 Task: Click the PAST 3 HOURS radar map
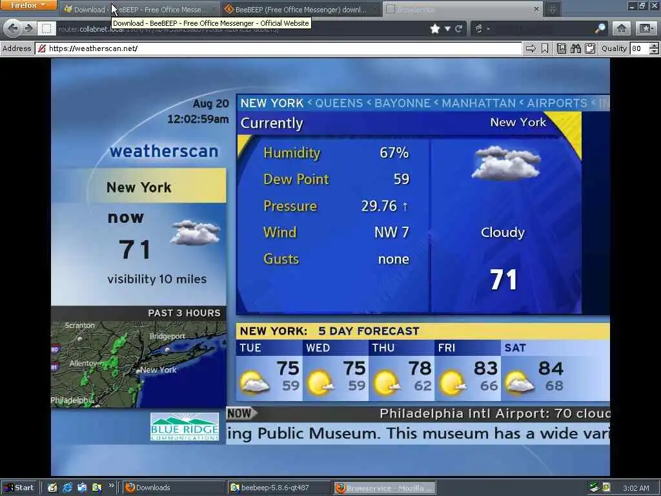point(139,364)
